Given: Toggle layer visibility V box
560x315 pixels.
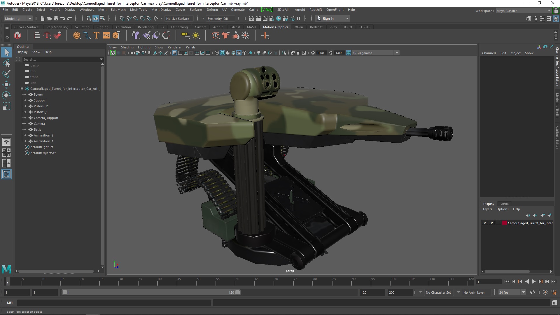Looking at the screenshot, I should coord(485,223).
